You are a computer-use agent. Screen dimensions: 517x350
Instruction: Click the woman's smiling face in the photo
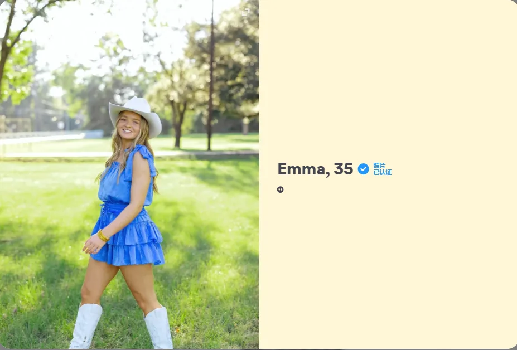(129, 126)
